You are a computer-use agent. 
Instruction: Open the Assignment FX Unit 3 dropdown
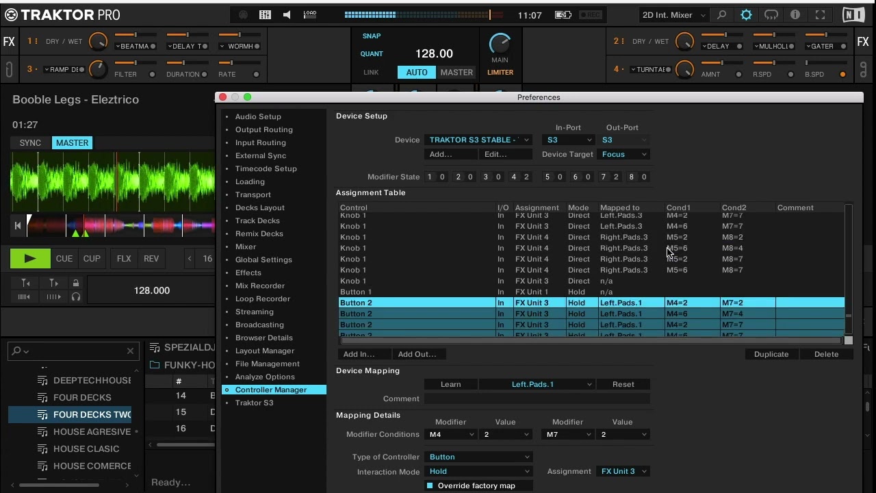(623, 471)
